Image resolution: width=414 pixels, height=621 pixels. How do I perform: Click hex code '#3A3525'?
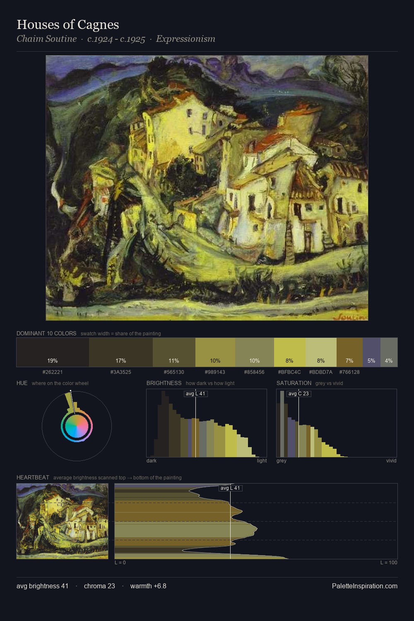tap(121, 372)
